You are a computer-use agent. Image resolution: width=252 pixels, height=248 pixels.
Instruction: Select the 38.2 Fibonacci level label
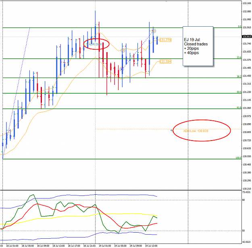pos(239,76)
